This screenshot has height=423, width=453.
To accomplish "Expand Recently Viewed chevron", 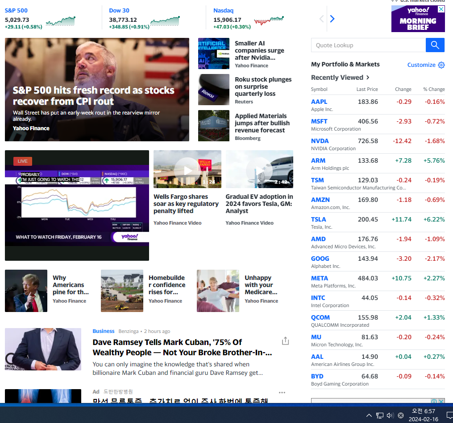I will (x=368, y=77).
